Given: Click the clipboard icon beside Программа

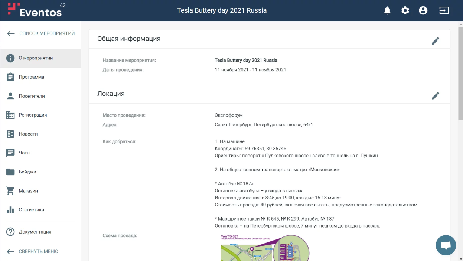Looking at the screenshot, I should (x=10, y=77).
